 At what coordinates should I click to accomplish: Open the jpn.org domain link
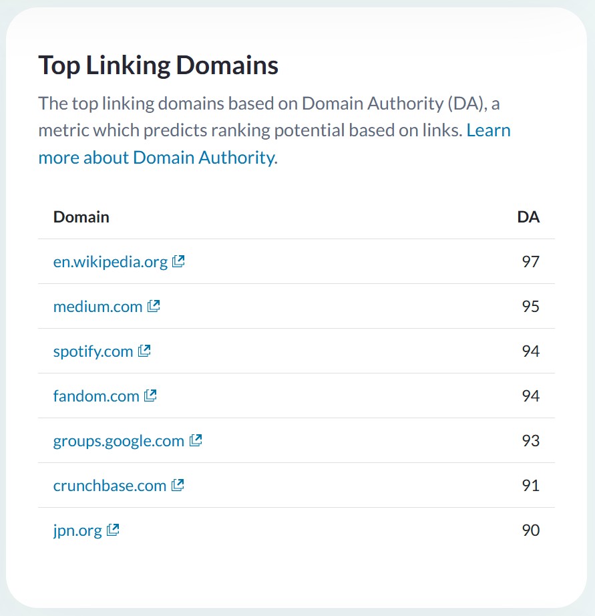[77, 530]
